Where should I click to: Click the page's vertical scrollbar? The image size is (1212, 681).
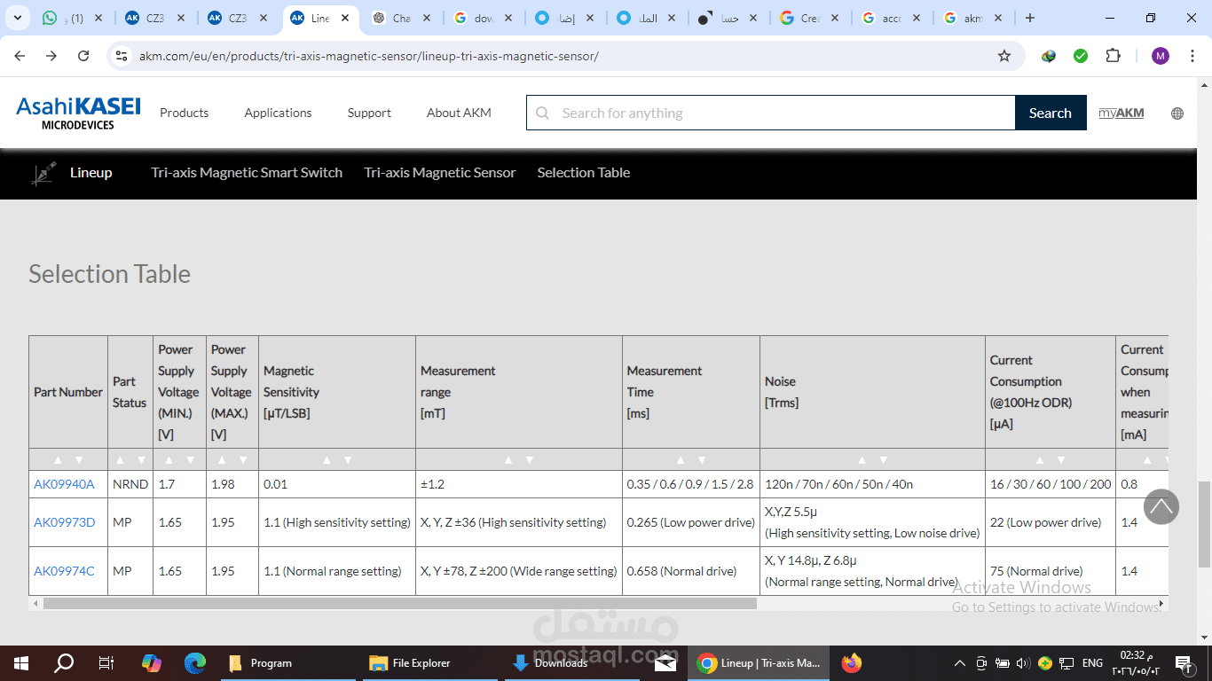click(1204, 523)
